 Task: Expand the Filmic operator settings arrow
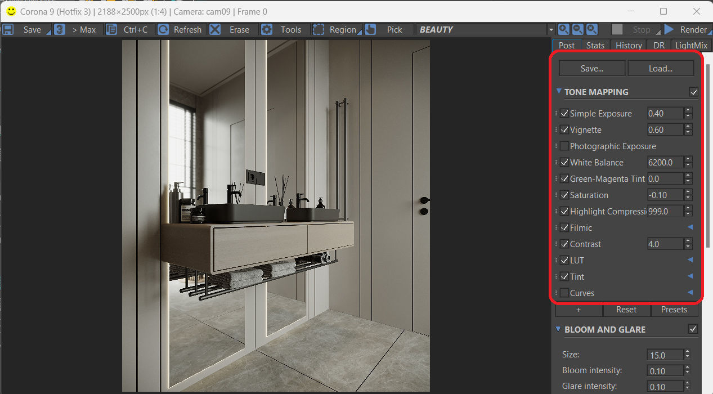tap(690, 227)
